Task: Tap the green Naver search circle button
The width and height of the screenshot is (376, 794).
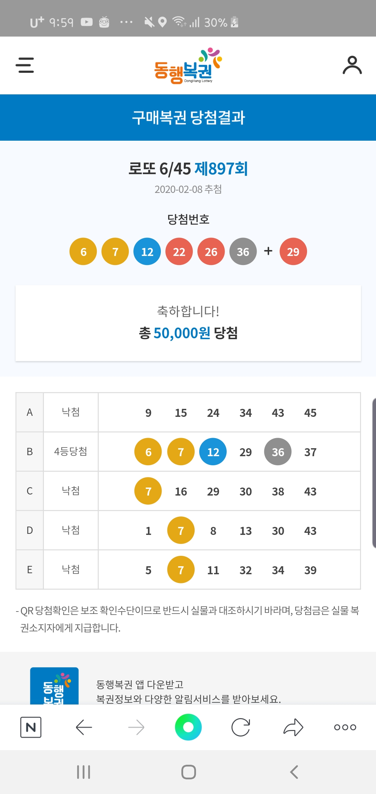Action: click(188, 727)
